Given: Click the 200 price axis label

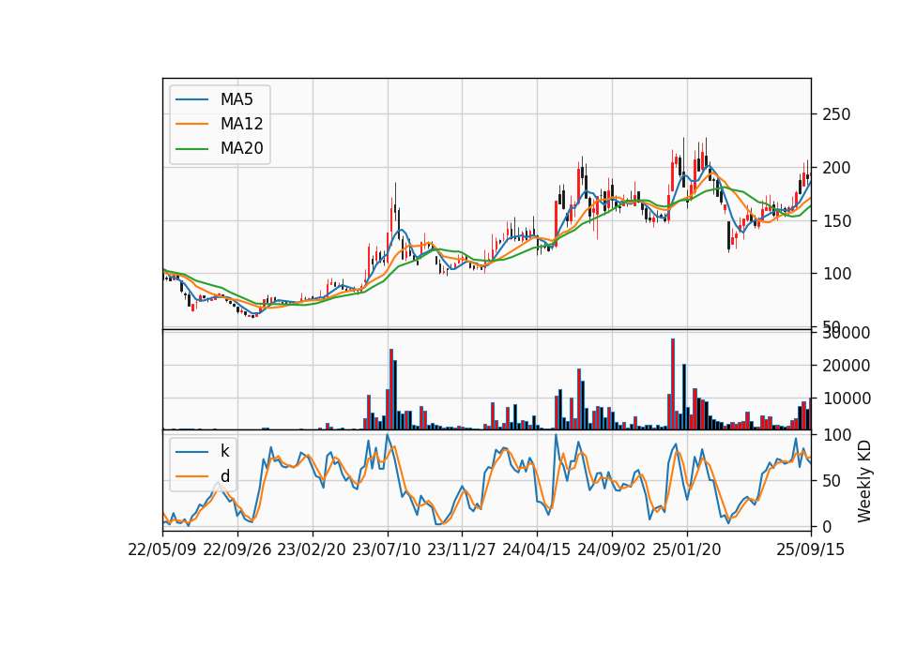Looking at the screenshot, I should coord(836,168).
